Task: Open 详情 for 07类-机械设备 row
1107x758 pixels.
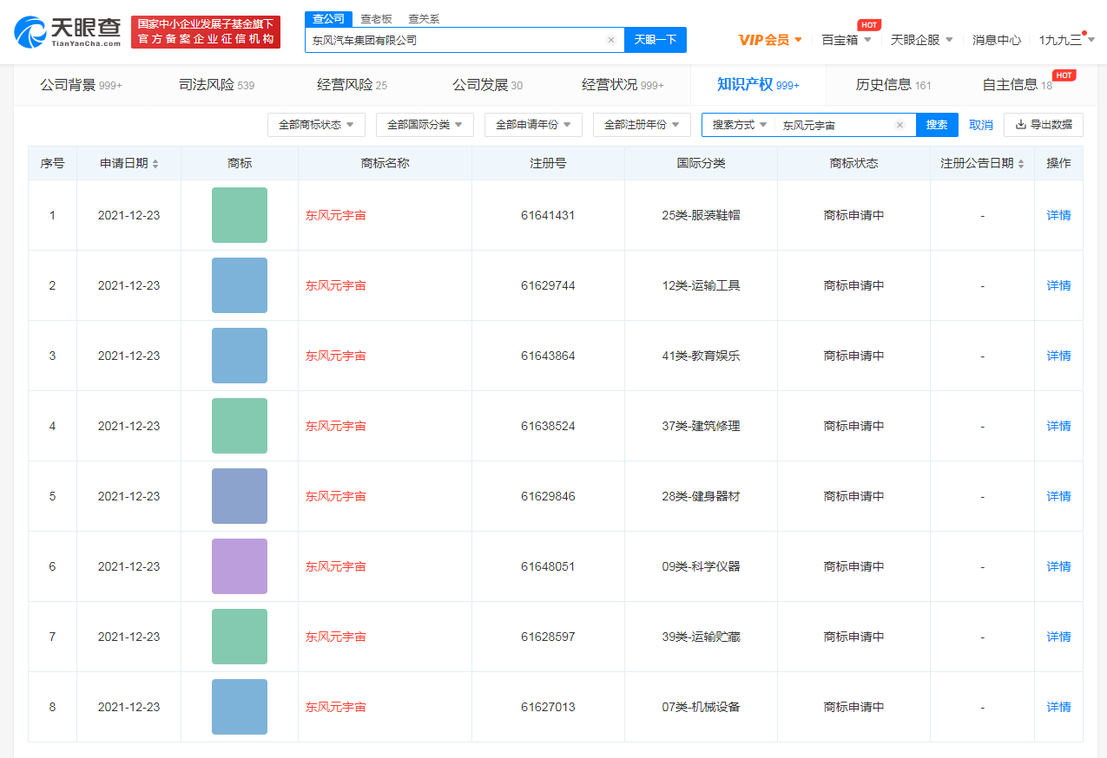Action: [x=1058, y=707]
